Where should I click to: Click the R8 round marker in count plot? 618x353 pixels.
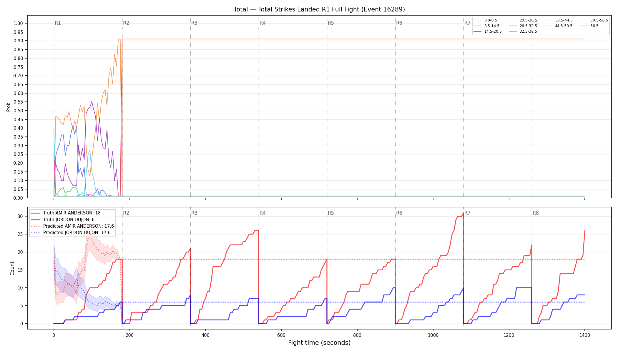point(536,213)
